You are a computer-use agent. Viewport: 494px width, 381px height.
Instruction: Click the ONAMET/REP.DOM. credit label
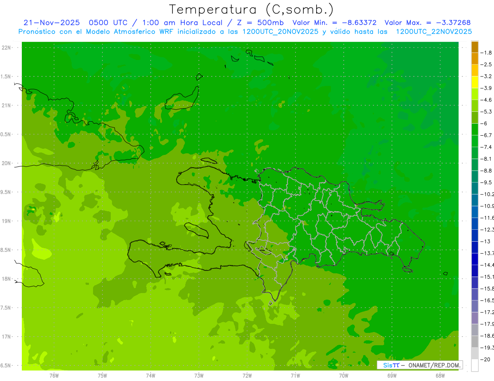[434, 365]
